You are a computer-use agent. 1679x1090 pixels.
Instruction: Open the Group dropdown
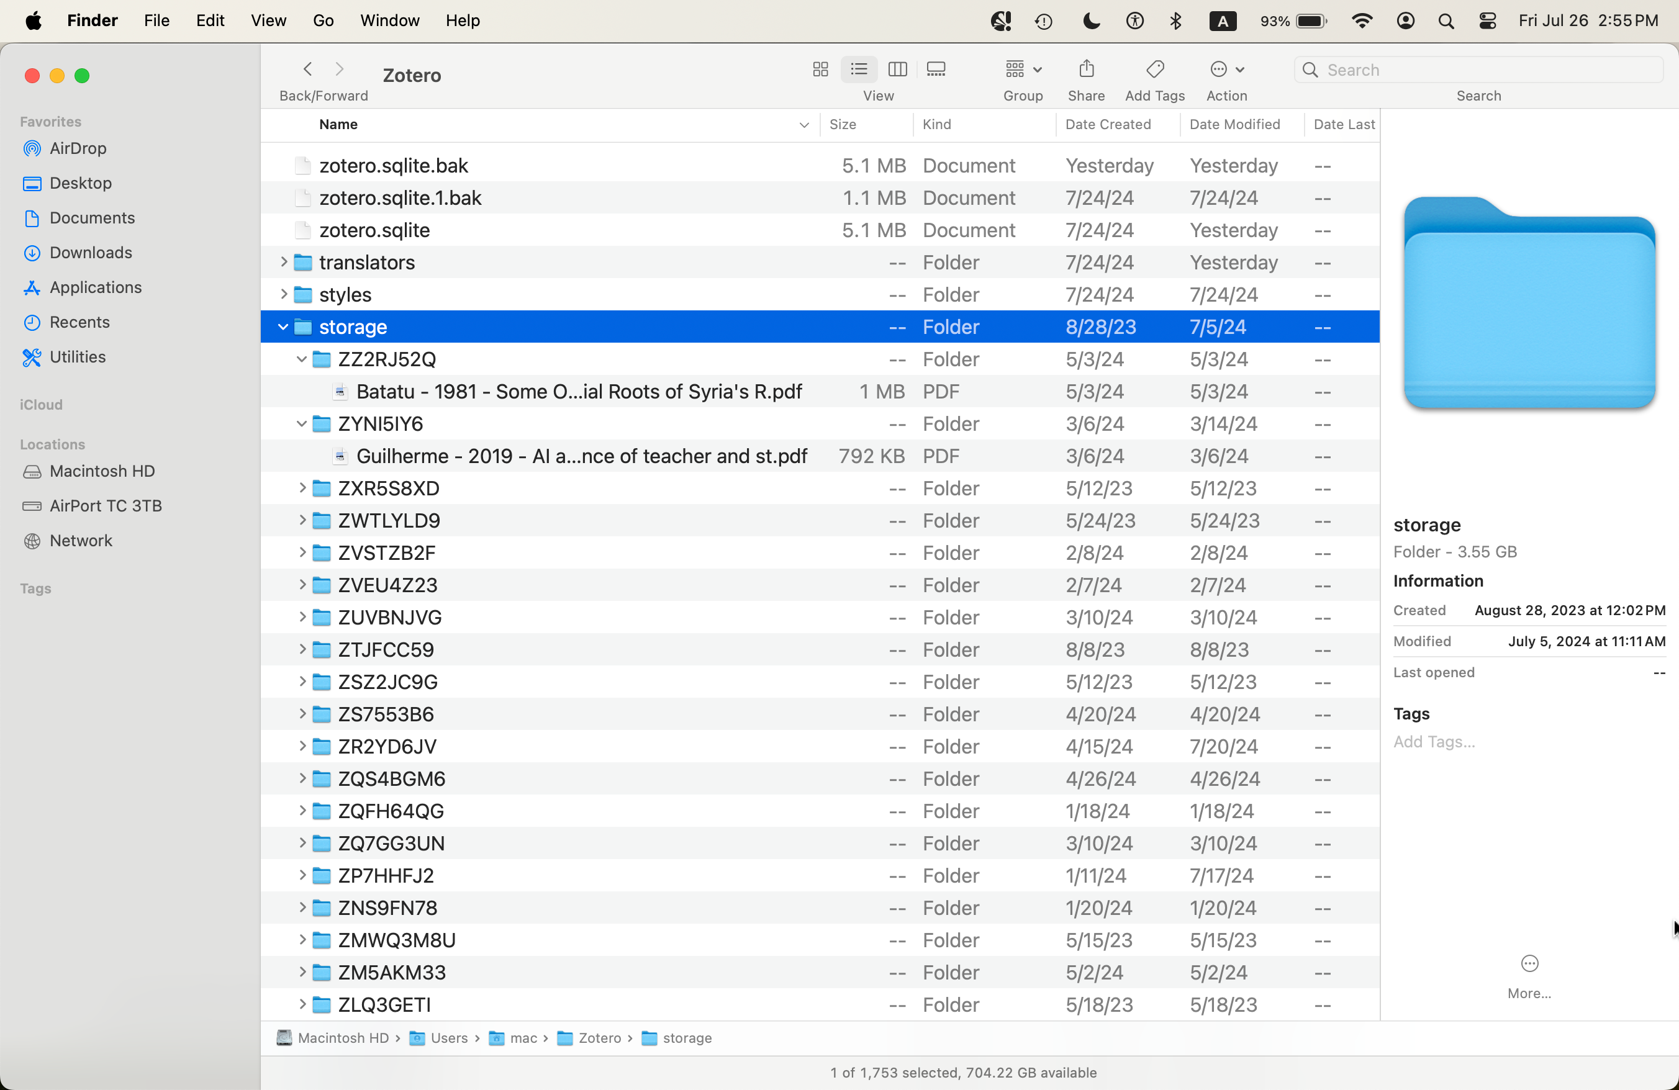coord(1022,69)
